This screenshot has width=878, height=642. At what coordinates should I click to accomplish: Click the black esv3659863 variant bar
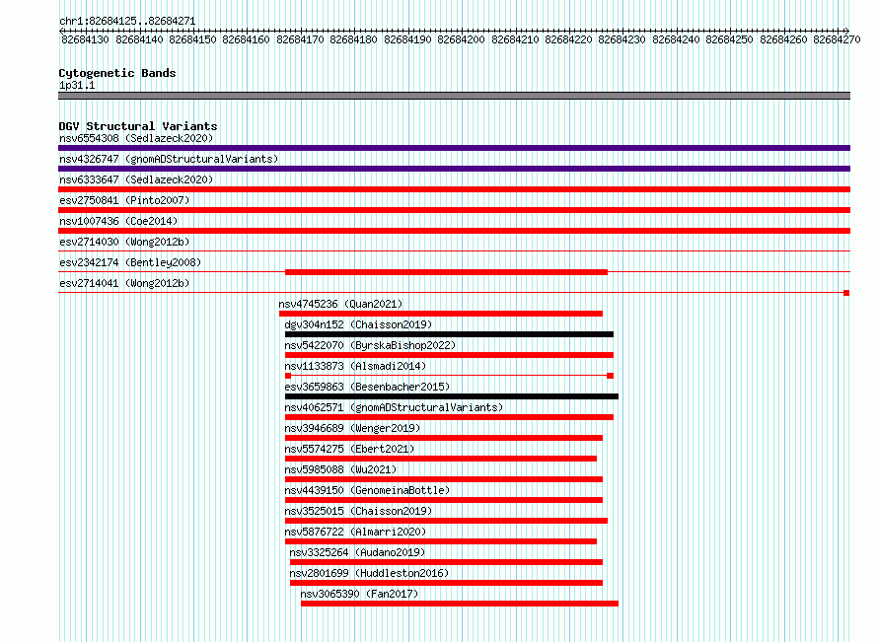[x=452, y=396]
